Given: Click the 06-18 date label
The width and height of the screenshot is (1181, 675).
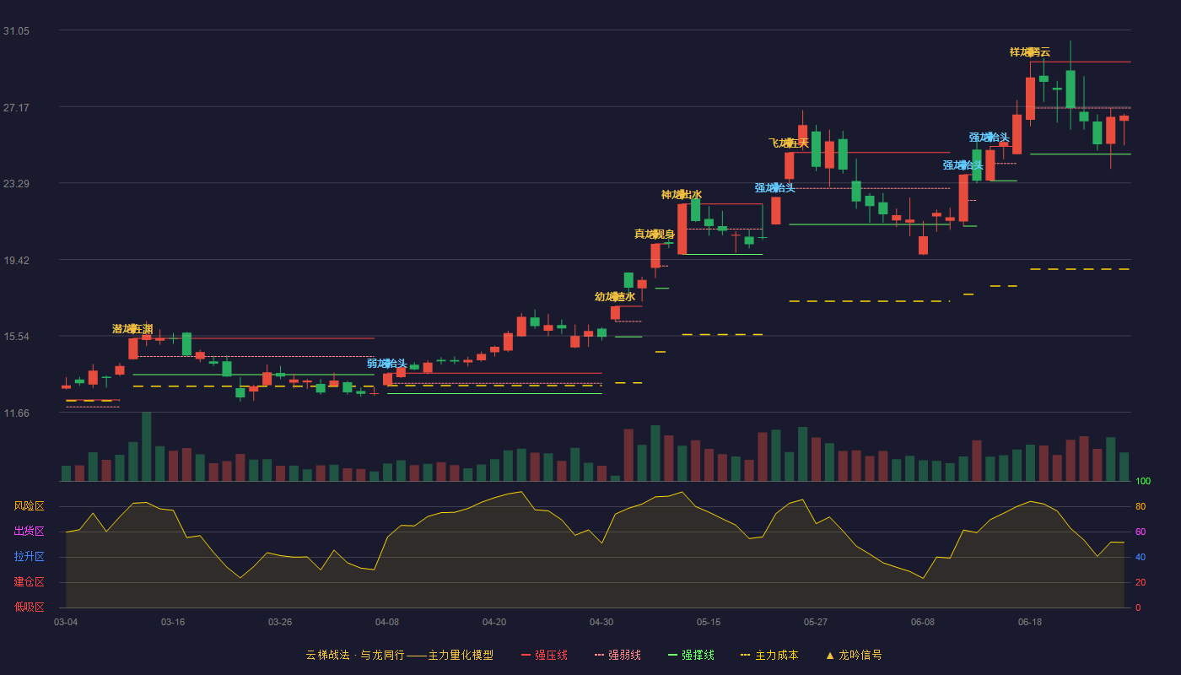Looking at the screenshot, I should pos(1030,622).
